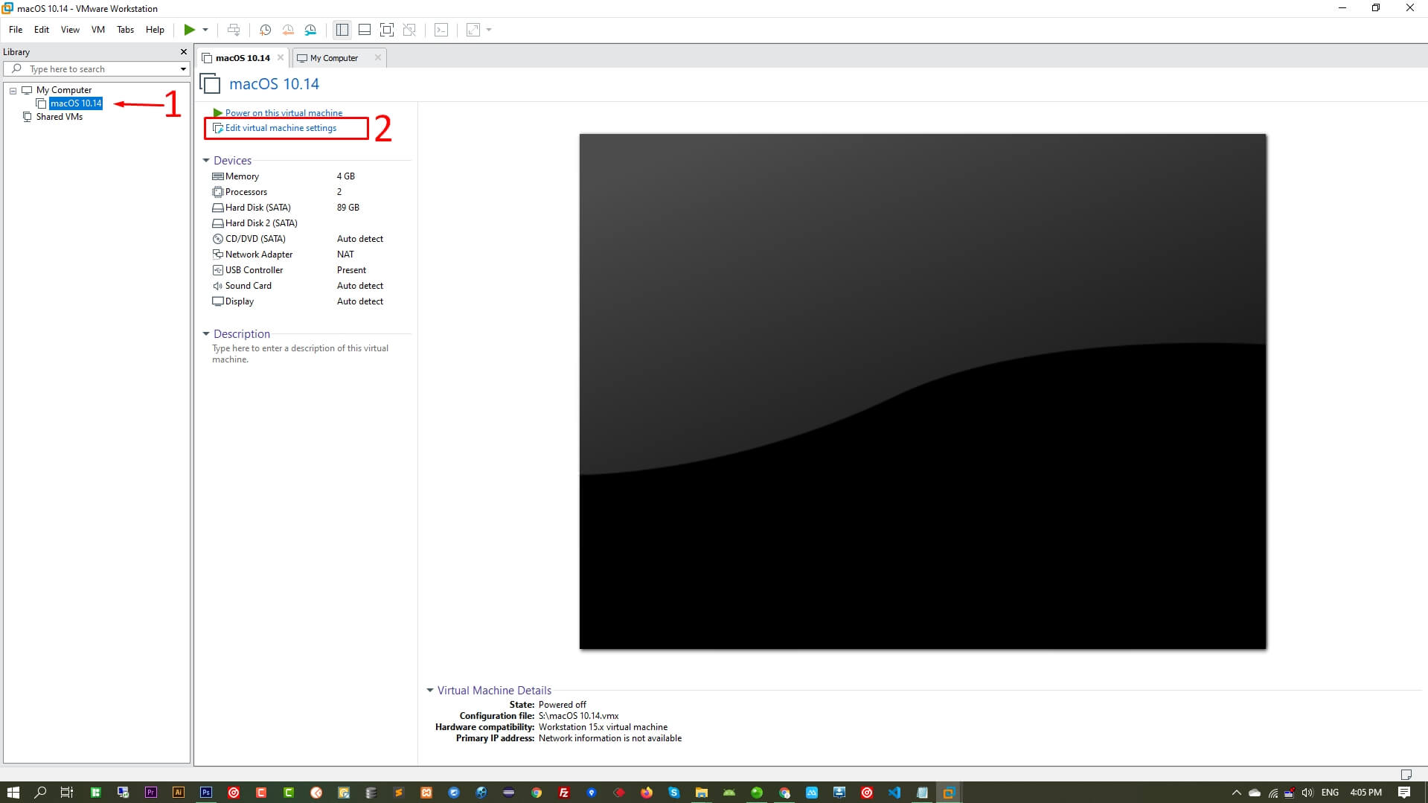Switch to the My Computer tab
This screenshot has height=803, width=1428.
334,58
